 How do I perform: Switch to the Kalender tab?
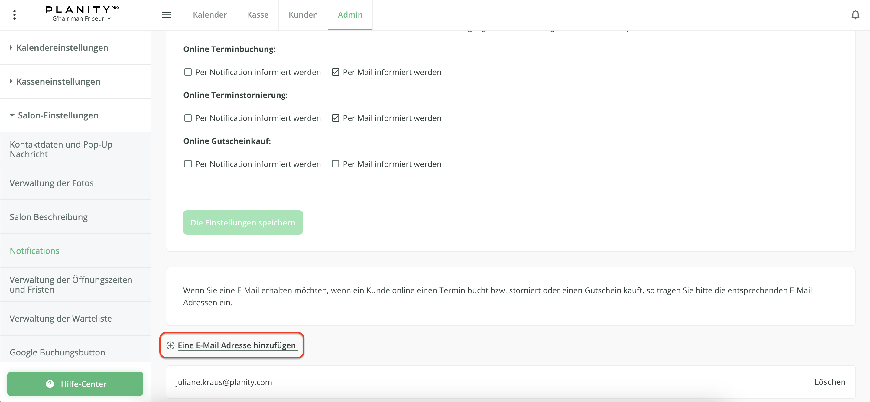point(210,15)
